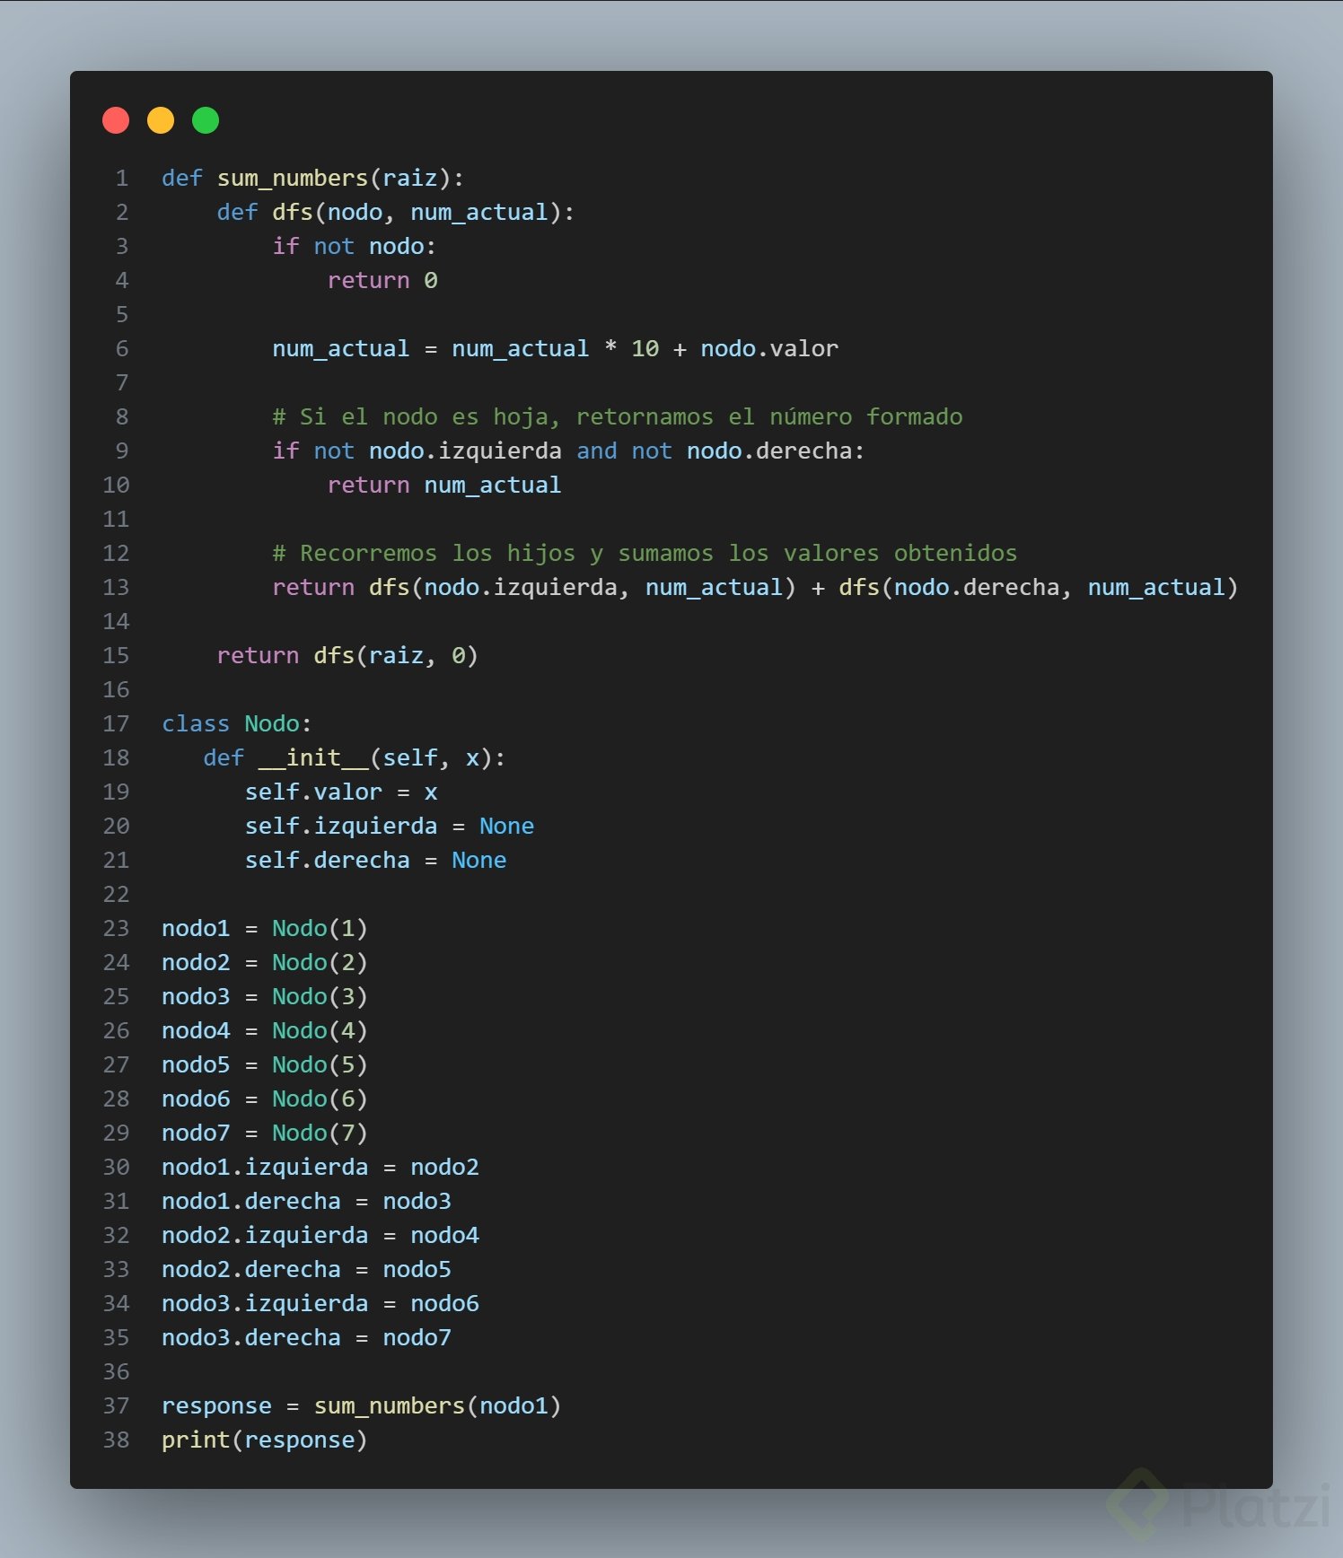Click the red close dot
The width and height of the screenshot is (1343, 1558).
(116, 120)
